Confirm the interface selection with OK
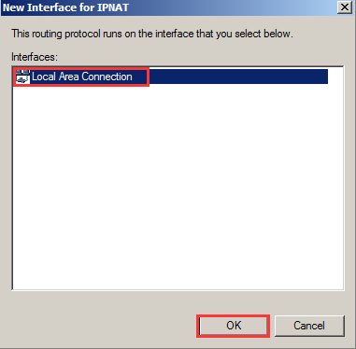The image size is (356, 349). pos(233,326)
